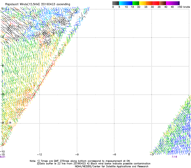This screenshot has height=168, width=191.
Task: Click the magenta 40–45 knots legend color
Action: coord(169,3)
